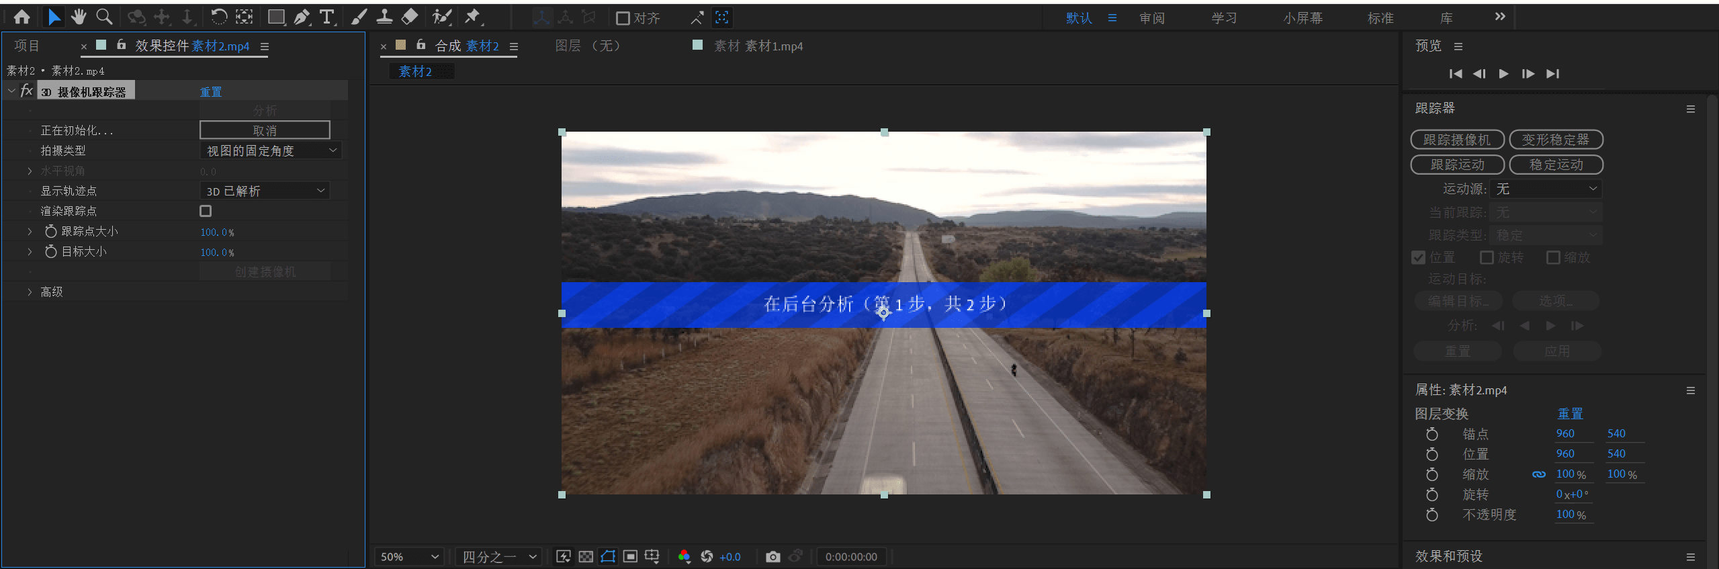Click the 取消 button
The height and width of the screenshot is (569, 1719).
pos(265,130)
